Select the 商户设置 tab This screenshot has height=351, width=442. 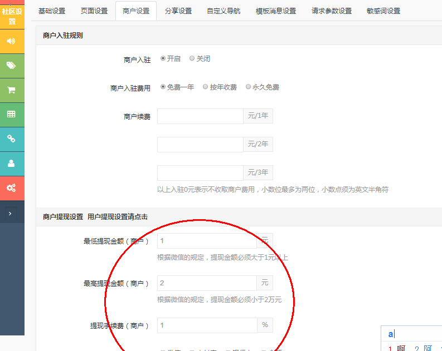tap(136, 11)
